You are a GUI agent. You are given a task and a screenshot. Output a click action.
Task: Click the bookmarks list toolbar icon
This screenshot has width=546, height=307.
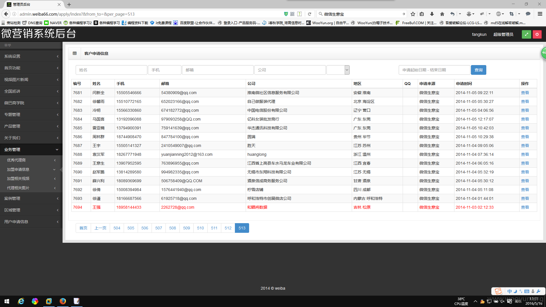click(422, 14)
